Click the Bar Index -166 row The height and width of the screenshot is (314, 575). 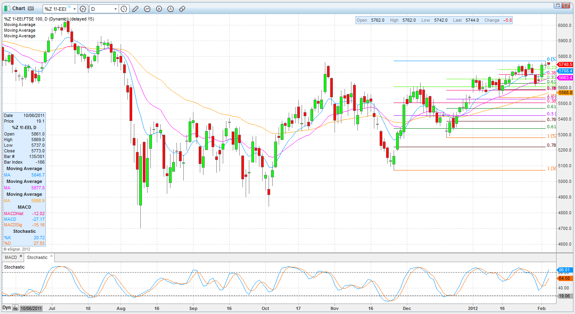tap(24, 162)
